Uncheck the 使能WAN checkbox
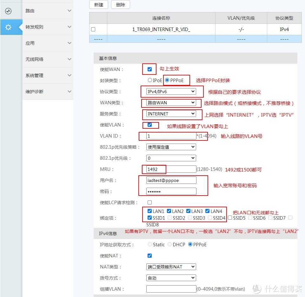305x297 pixels. pyautogui.click(x=149, y=69)
